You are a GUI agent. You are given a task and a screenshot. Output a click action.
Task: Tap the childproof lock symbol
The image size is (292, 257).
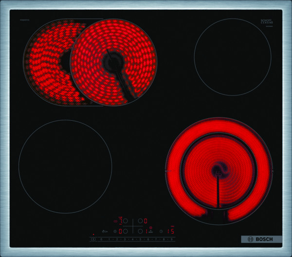(x=104, y=231)
